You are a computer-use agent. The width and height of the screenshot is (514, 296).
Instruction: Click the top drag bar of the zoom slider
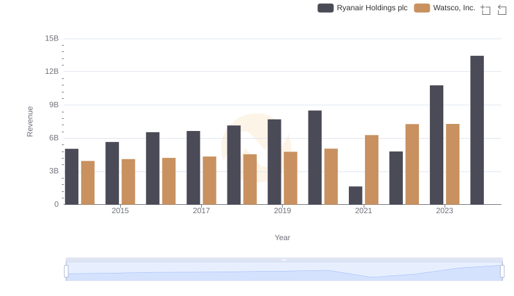click(x=284, y=259)
